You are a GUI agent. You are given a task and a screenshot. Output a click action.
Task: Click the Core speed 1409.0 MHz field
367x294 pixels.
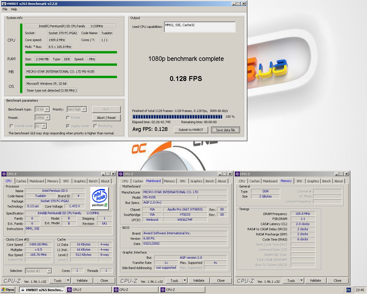tap(57, 40)
